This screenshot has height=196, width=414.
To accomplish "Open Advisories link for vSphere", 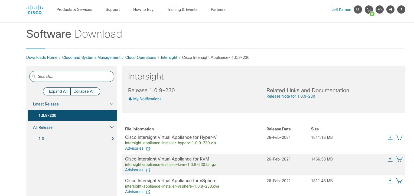I will [134, 192].
